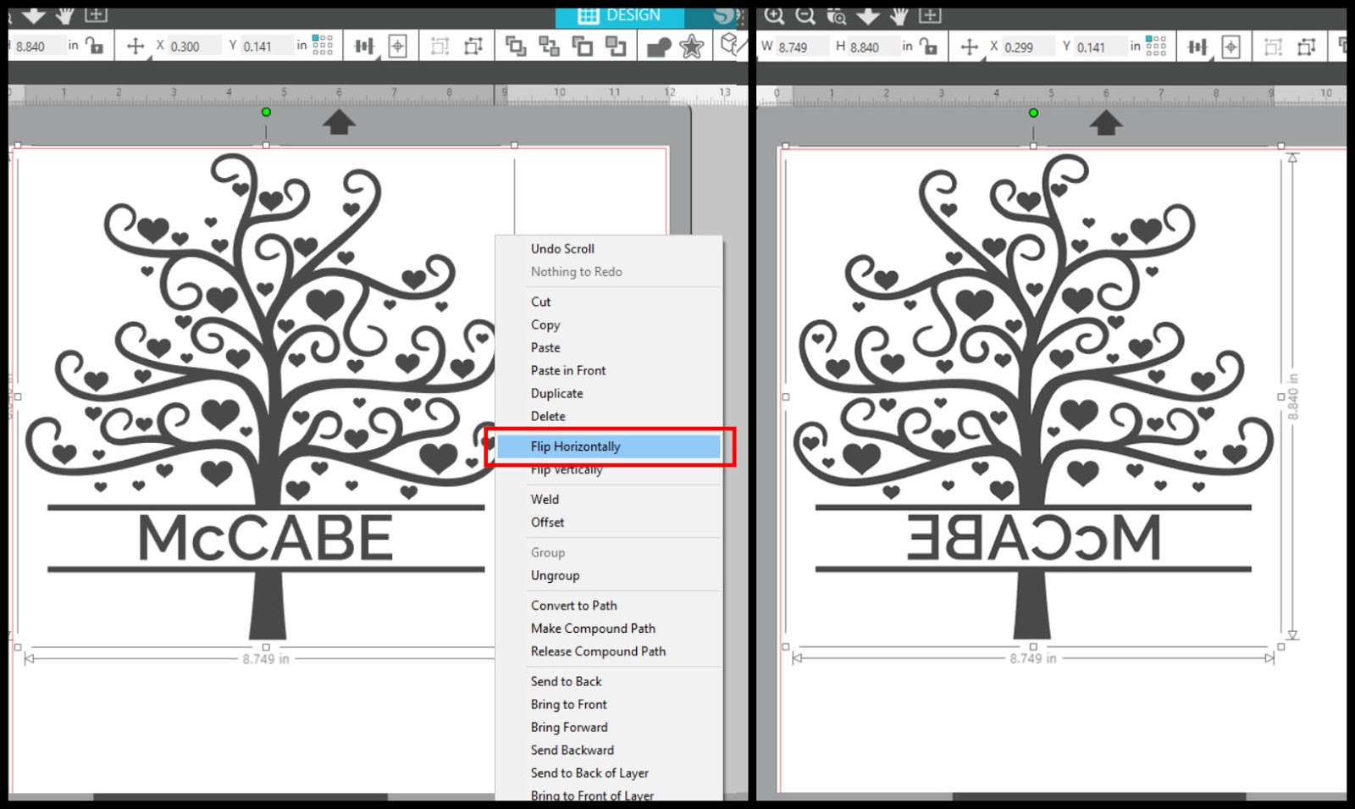This screenshot has width=1355, height=809.
Task: Click the Group icon in left toolbar
Action: (440, 46)
